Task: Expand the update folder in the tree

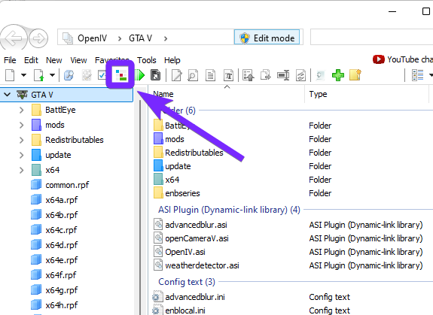Action: [22, 155]
